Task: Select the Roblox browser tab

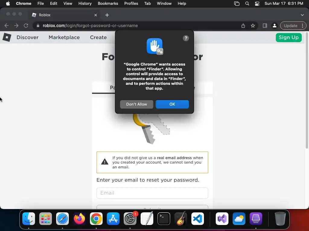Action: 64,15
